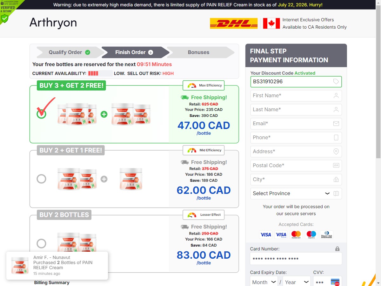Focus the First Name input field
Image resolution: width=381 pixels, height=286 pixels.
point(296,96)
